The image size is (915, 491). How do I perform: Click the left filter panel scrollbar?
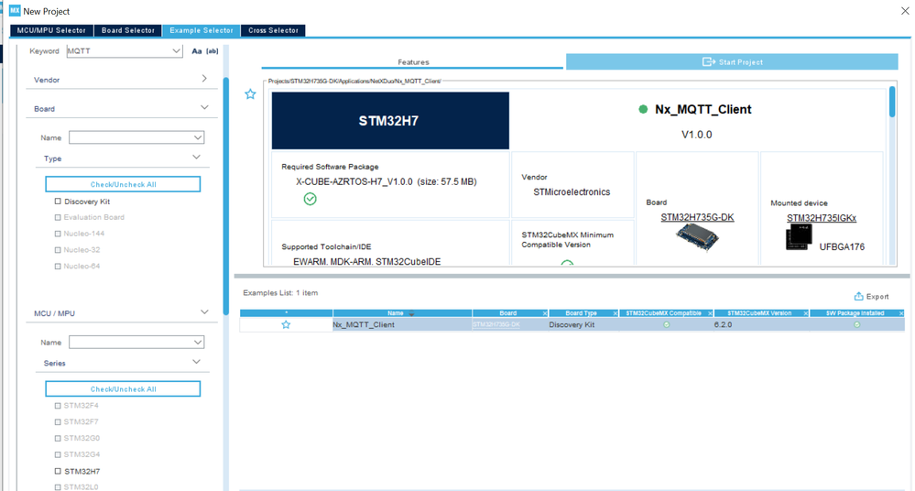226,196
